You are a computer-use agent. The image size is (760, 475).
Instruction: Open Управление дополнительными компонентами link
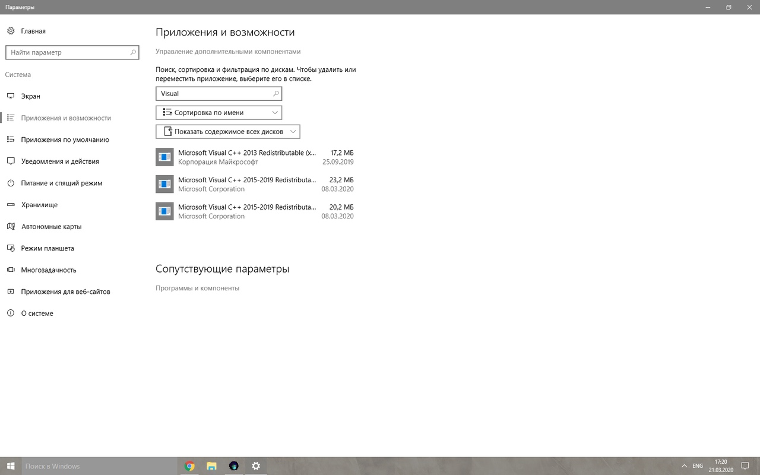[228, 52]
